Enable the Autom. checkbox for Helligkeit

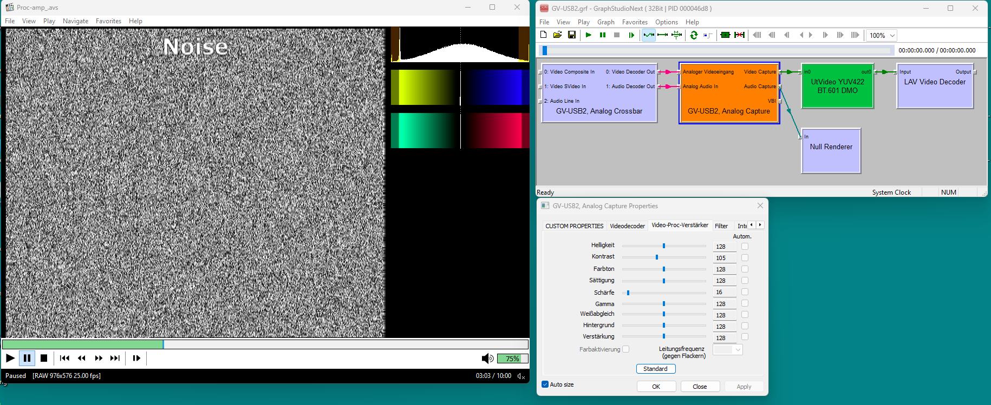coord(745,247)
